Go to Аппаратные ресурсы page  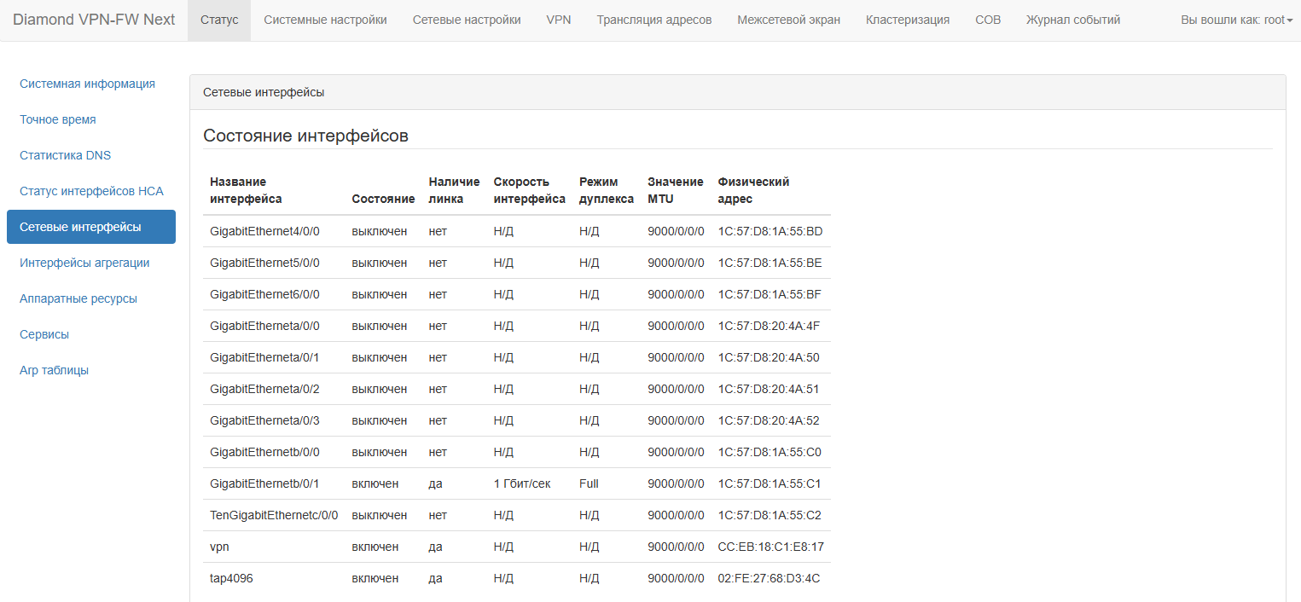click(x=78, y=298)
